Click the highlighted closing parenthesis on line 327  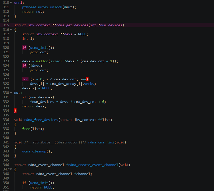[87, 79]
